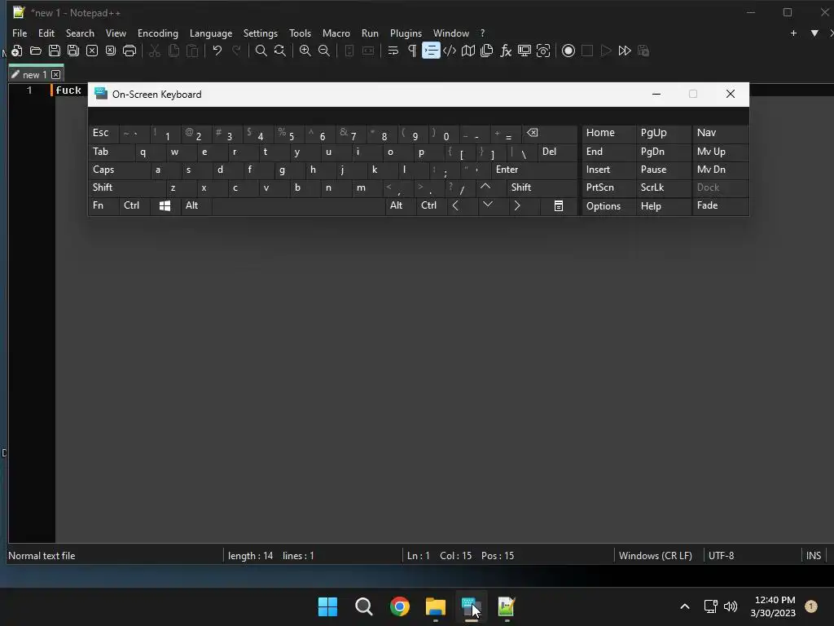The width and height of the screenshot is (834, 626).
Task: Save the document using the floppy disk icon
Action: click(x=55, y=51)
